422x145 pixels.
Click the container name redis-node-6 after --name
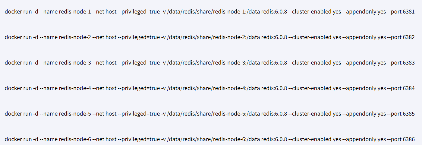tap(75, 139)
